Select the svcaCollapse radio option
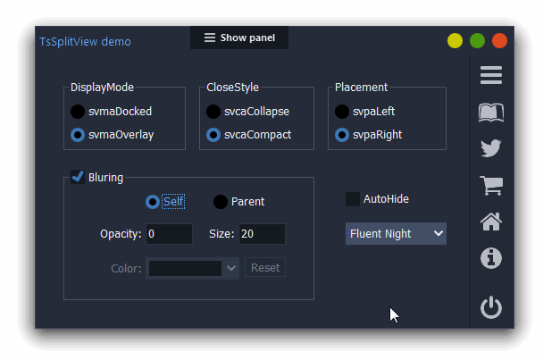 (x=213, y=112)
